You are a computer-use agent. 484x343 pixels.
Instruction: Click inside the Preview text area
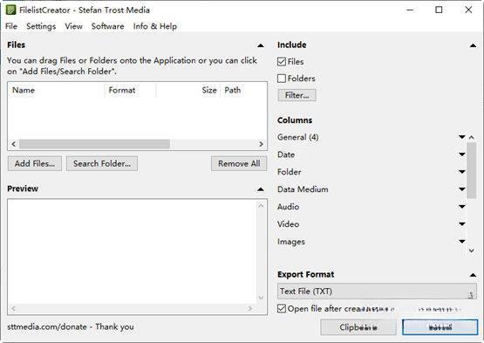pyautogui.click(x=133, y=252)
